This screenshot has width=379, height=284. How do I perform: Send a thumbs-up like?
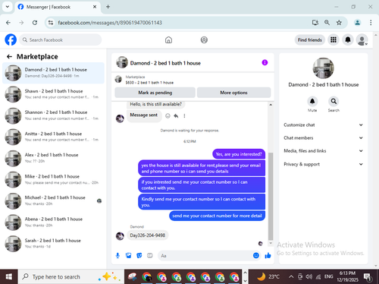point(268,256)
